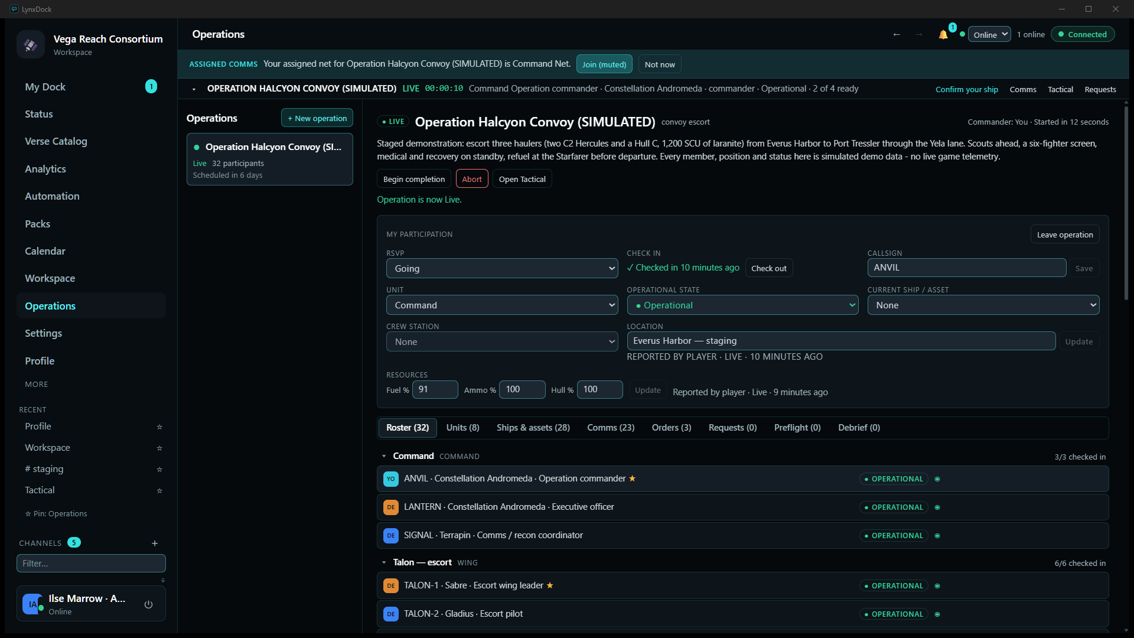This screenshot has width=1134, height=638.
Task: Toggle the status indicator for SIGNAL row
Action: 937,536
